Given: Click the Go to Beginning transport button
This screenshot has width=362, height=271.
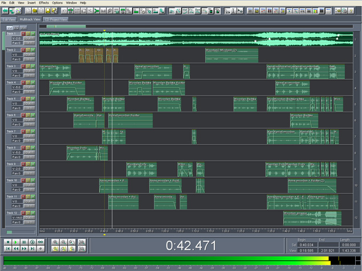Looking at the screenshot, I should 8,249.
